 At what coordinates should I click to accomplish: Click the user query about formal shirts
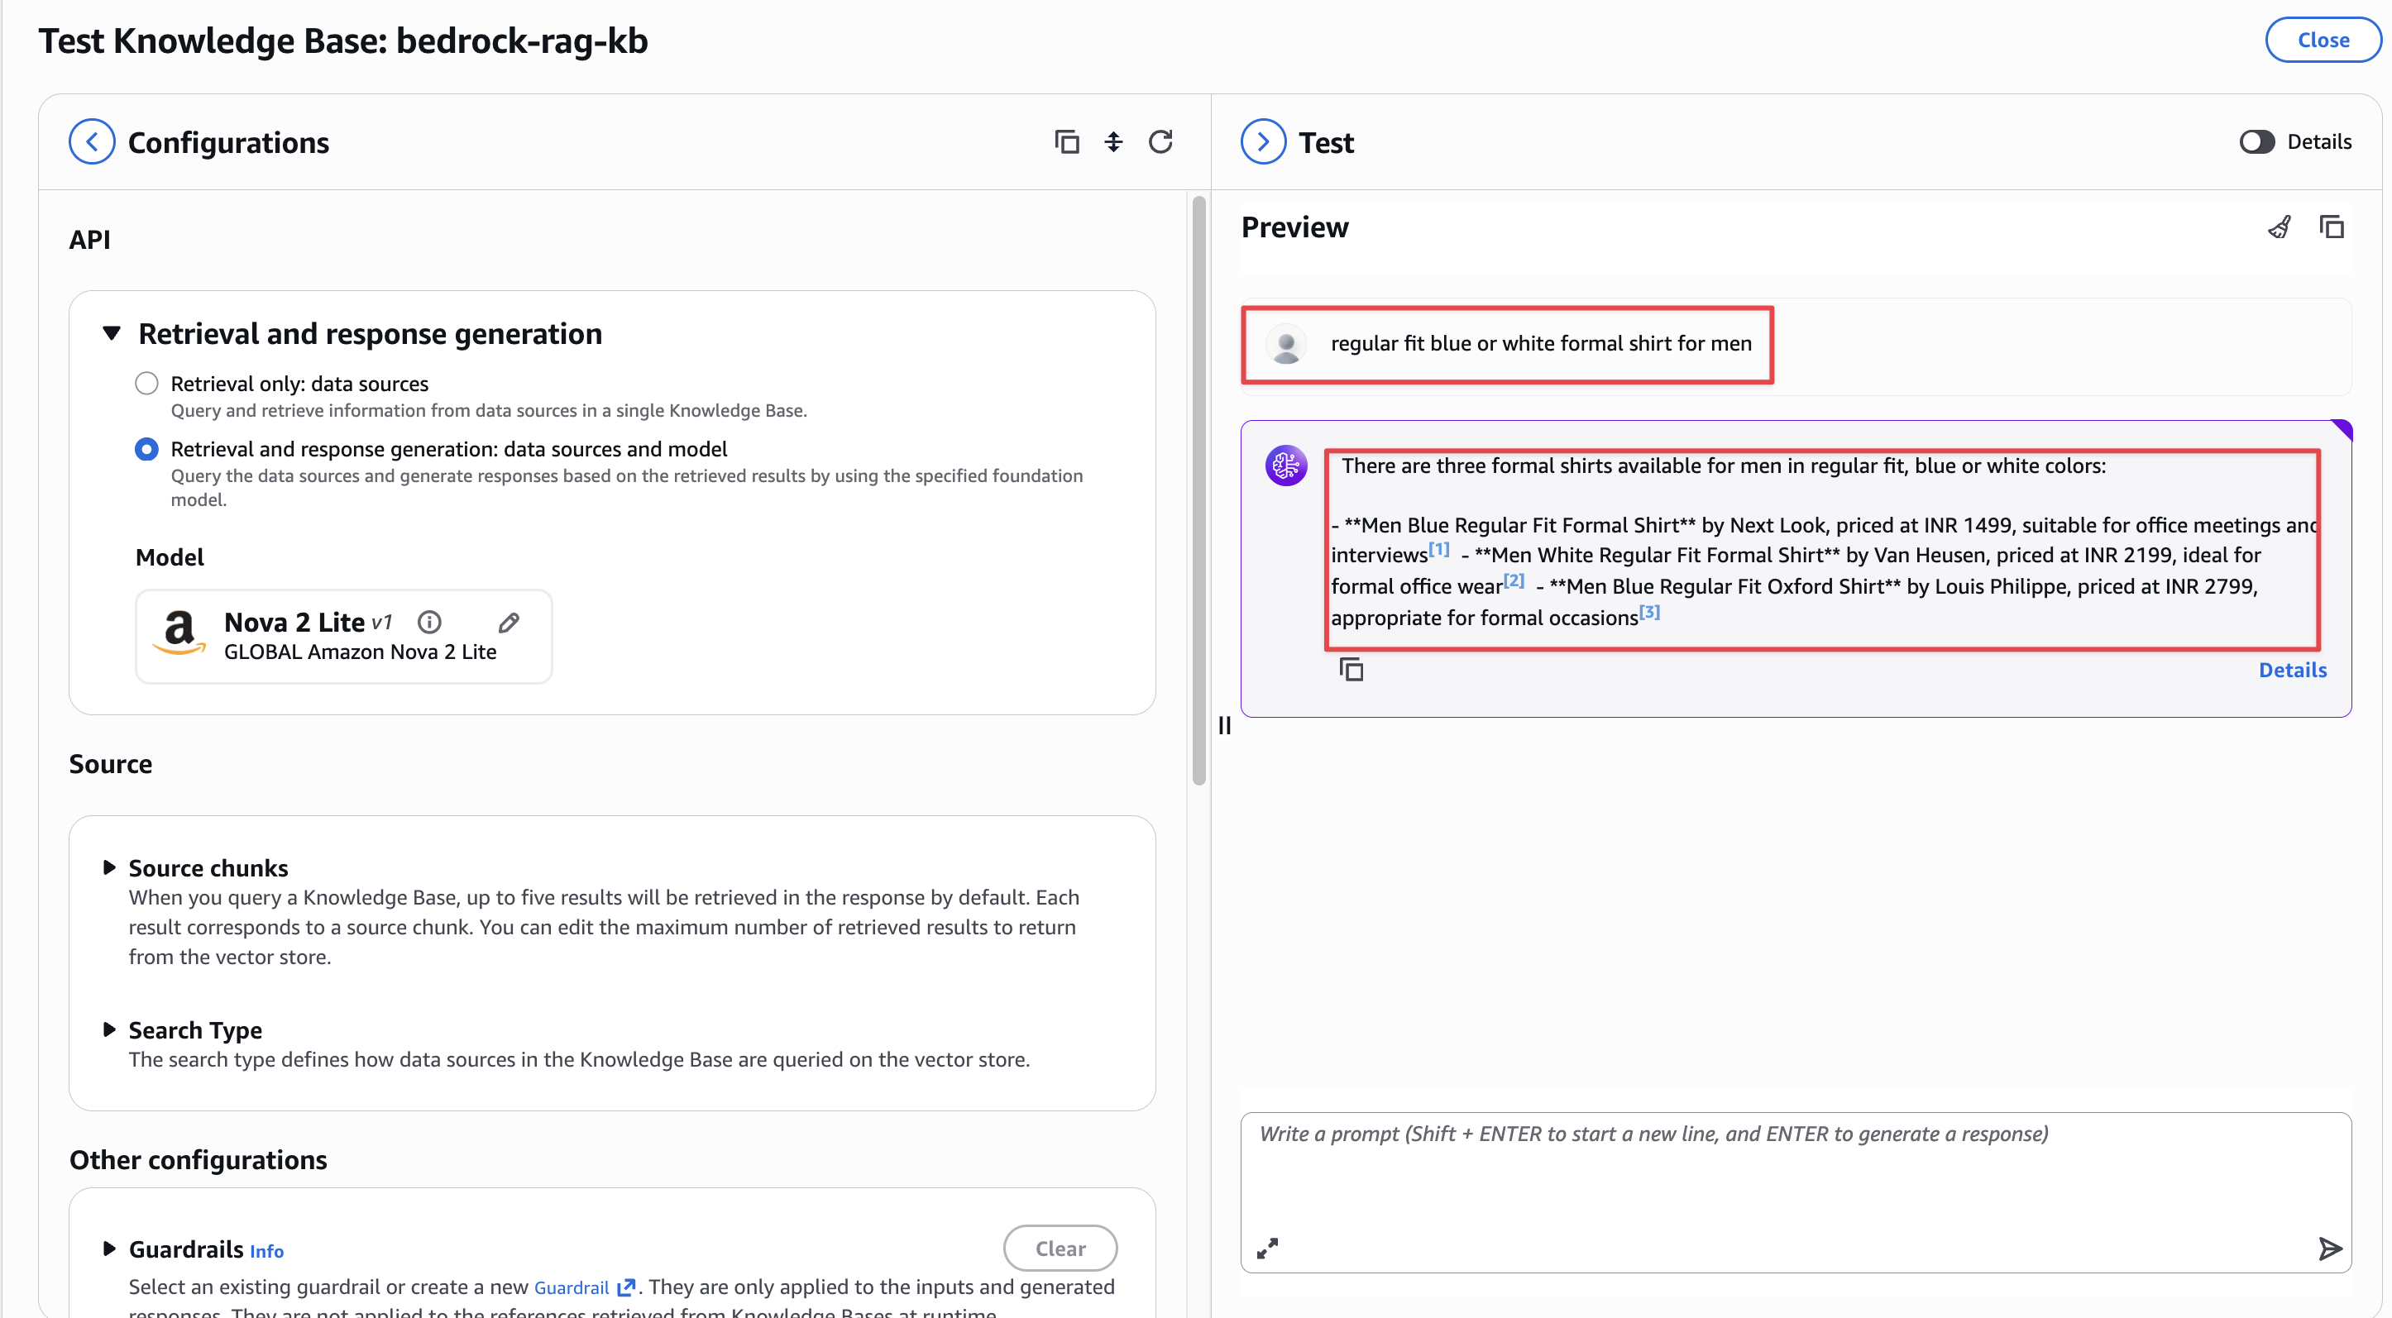point(1542,343)
